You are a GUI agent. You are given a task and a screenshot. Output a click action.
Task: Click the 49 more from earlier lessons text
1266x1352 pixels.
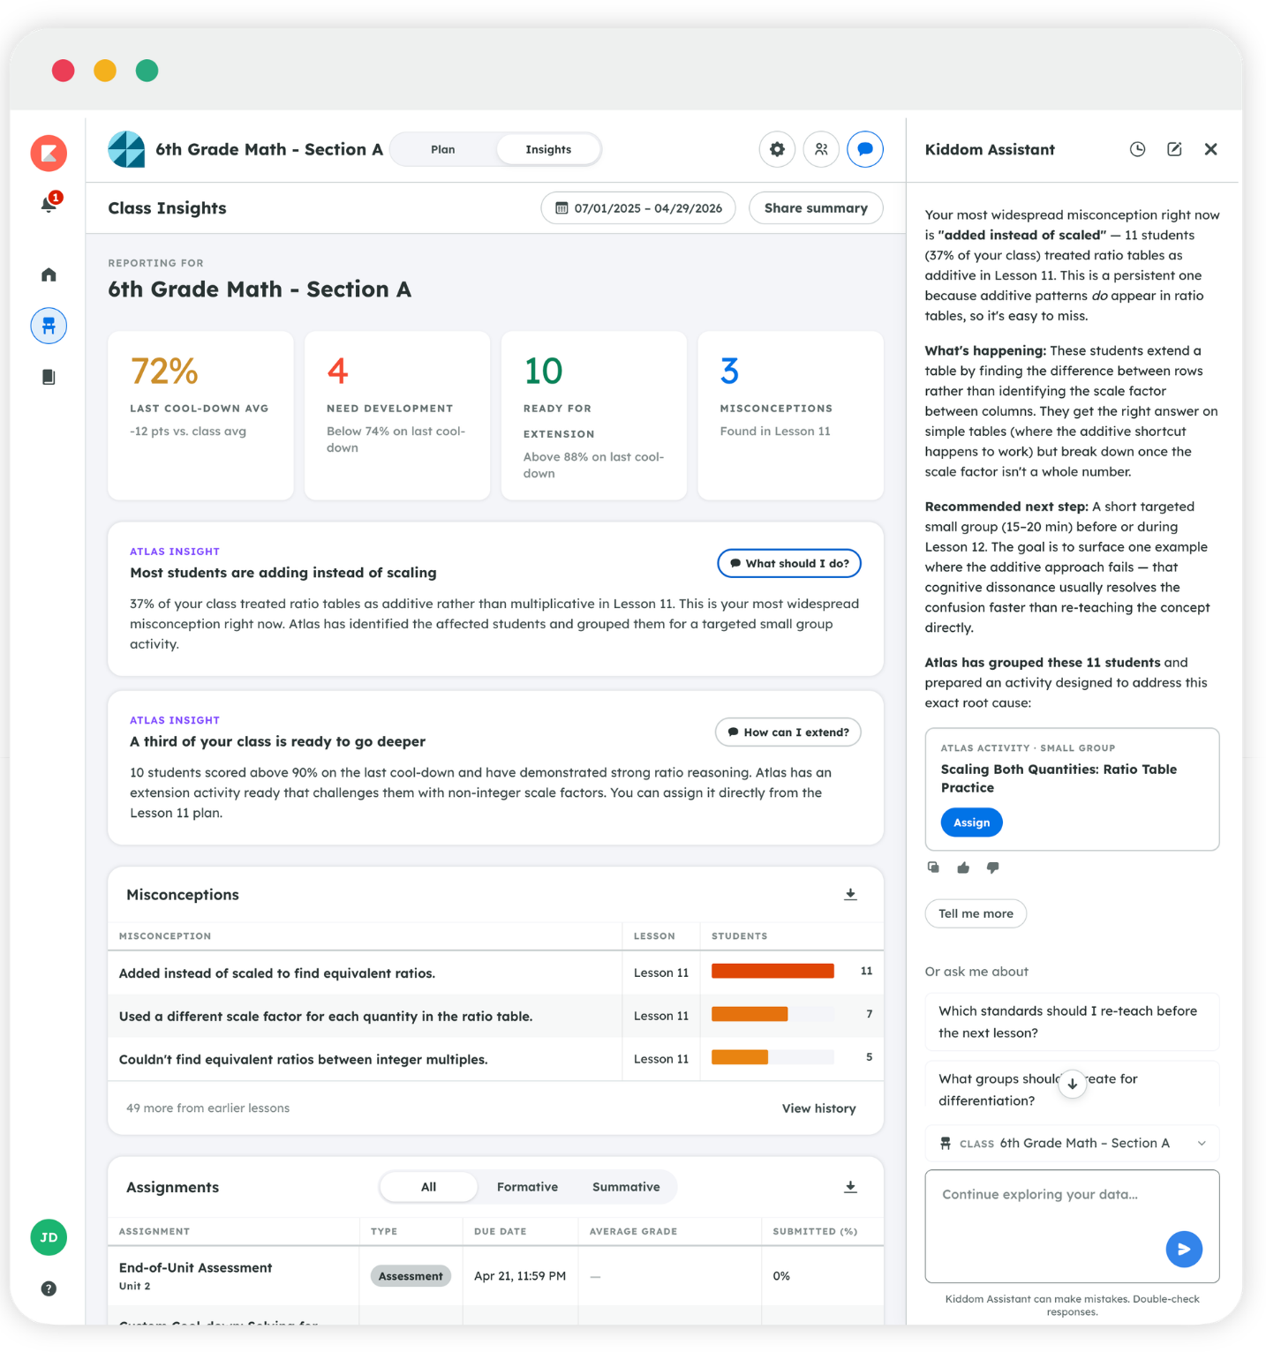click(x=207, y=1108)
